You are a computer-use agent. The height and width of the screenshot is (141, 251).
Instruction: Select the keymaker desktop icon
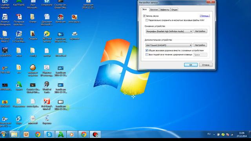coord(75,36)
